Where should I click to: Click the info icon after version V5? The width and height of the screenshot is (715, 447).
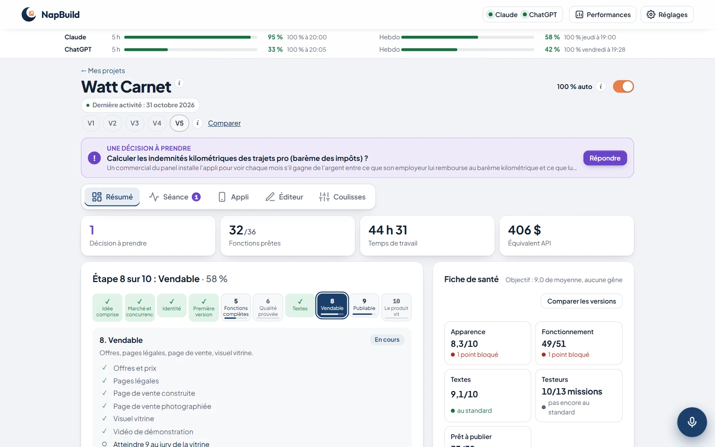pyautogui.click(x=197, y=123)
